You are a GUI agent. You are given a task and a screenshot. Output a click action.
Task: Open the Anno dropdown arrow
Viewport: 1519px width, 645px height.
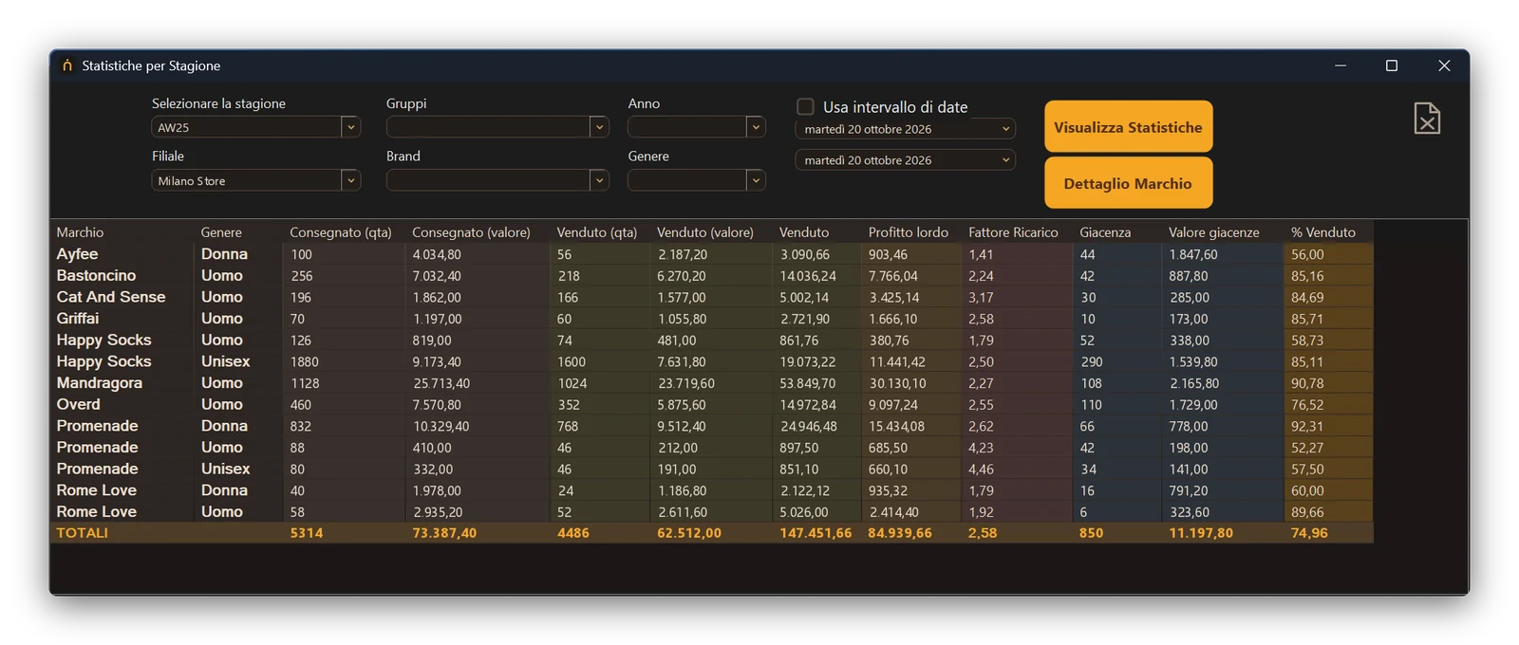756,127
